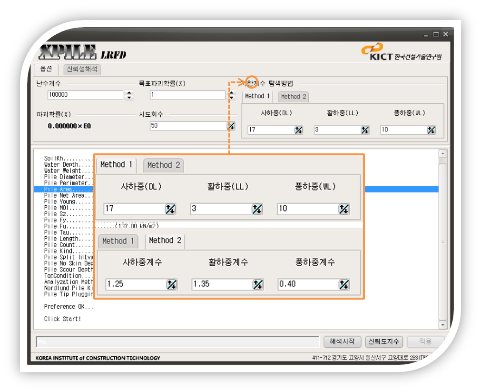Viewport: 481px width, 392px height.
Task: Click the log scrollbar down arrow
Action: point(442,325)
